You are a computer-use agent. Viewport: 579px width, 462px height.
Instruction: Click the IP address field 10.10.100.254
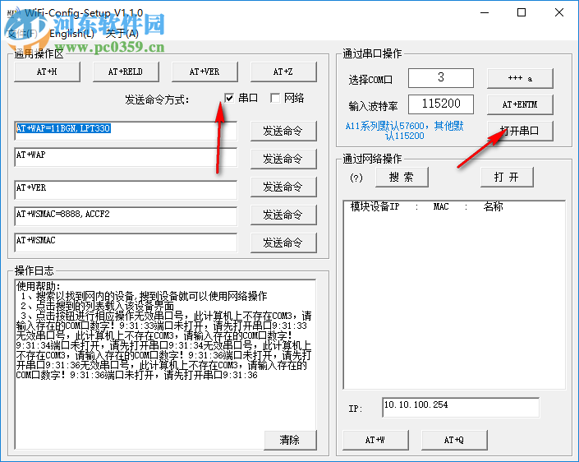pos(461,408)
